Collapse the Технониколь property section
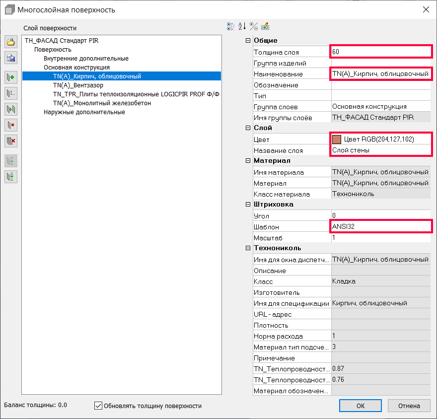 coord(248,248)
